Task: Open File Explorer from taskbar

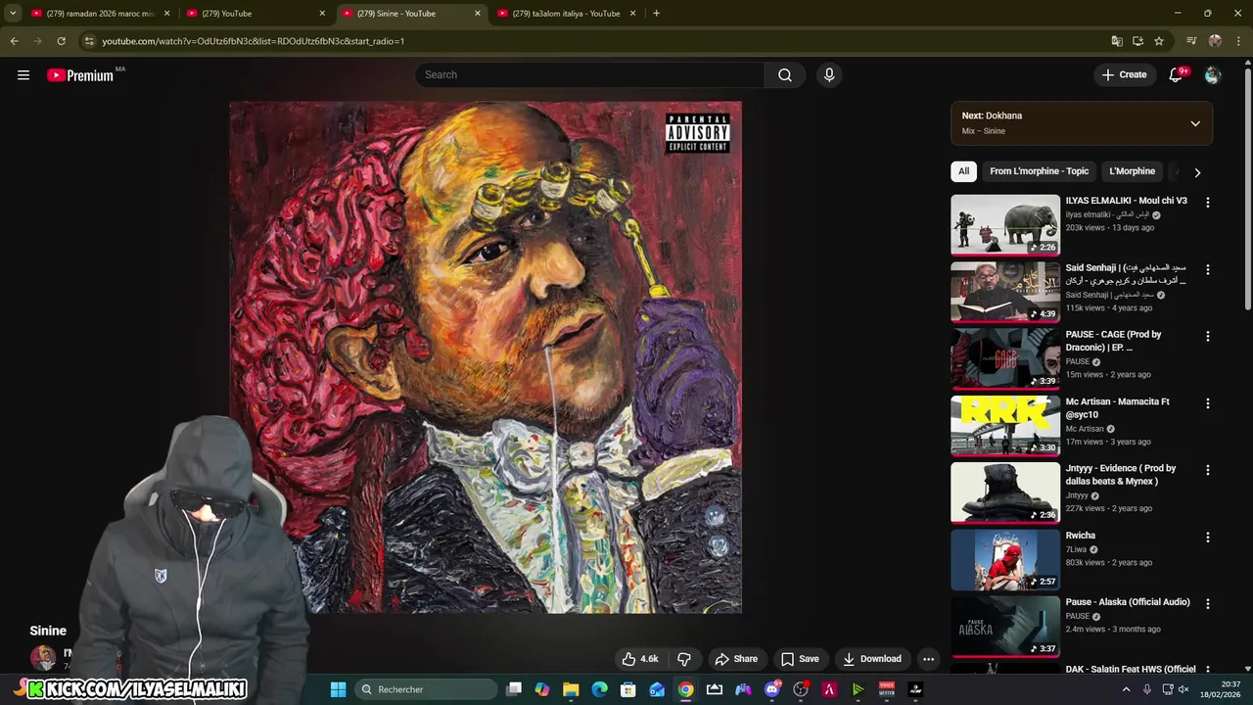Action: [571, 689]
